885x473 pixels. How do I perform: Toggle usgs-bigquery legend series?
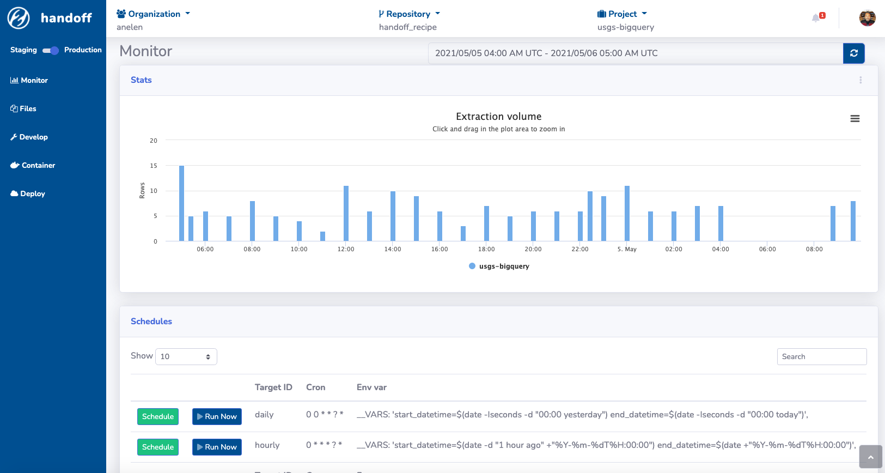click(x=499, y=266)
